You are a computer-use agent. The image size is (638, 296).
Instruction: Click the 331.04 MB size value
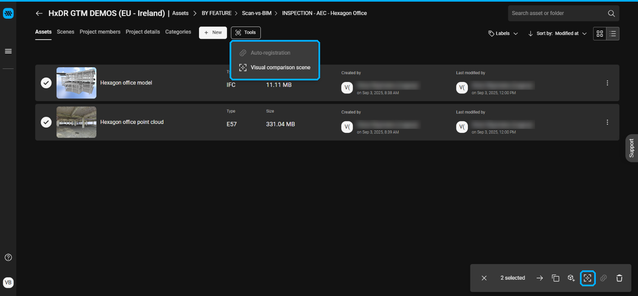280,124
